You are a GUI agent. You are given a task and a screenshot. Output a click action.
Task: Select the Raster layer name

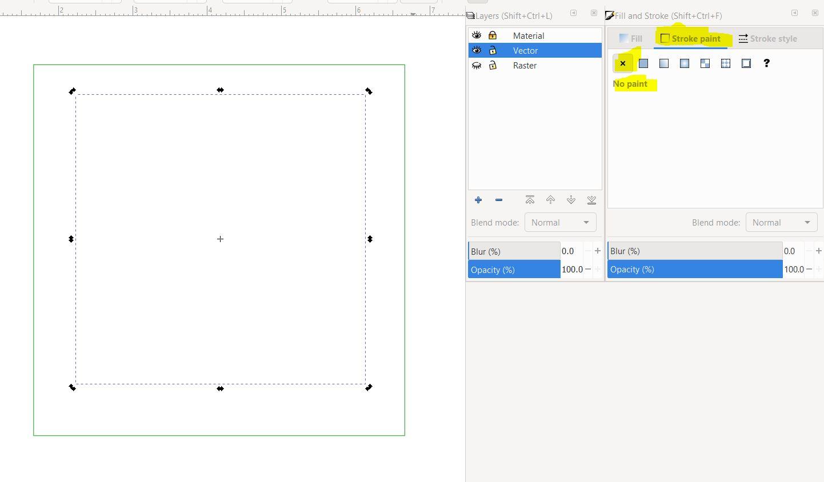(x=525, y=65)
